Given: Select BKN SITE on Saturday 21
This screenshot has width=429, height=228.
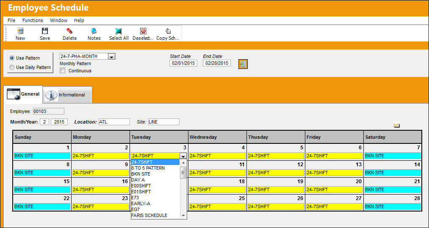Looking at the screenshot, I should tap(393, 190).
